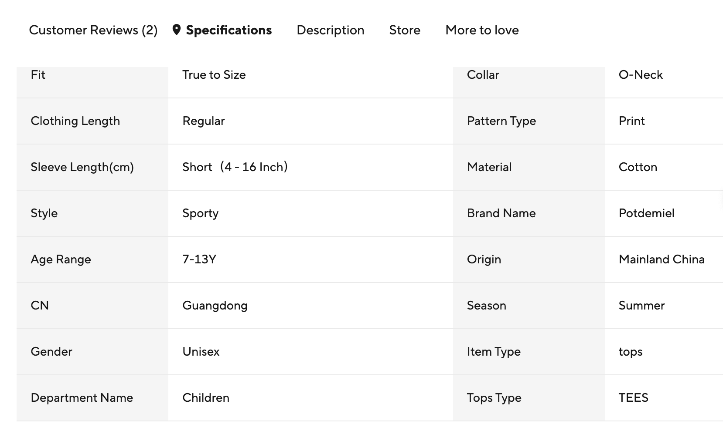Click the Clothing Length label
723x424 pixels.
point(75,121)
